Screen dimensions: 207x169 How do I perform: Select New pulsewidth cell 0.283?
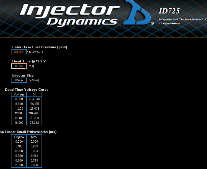[34, 146]
